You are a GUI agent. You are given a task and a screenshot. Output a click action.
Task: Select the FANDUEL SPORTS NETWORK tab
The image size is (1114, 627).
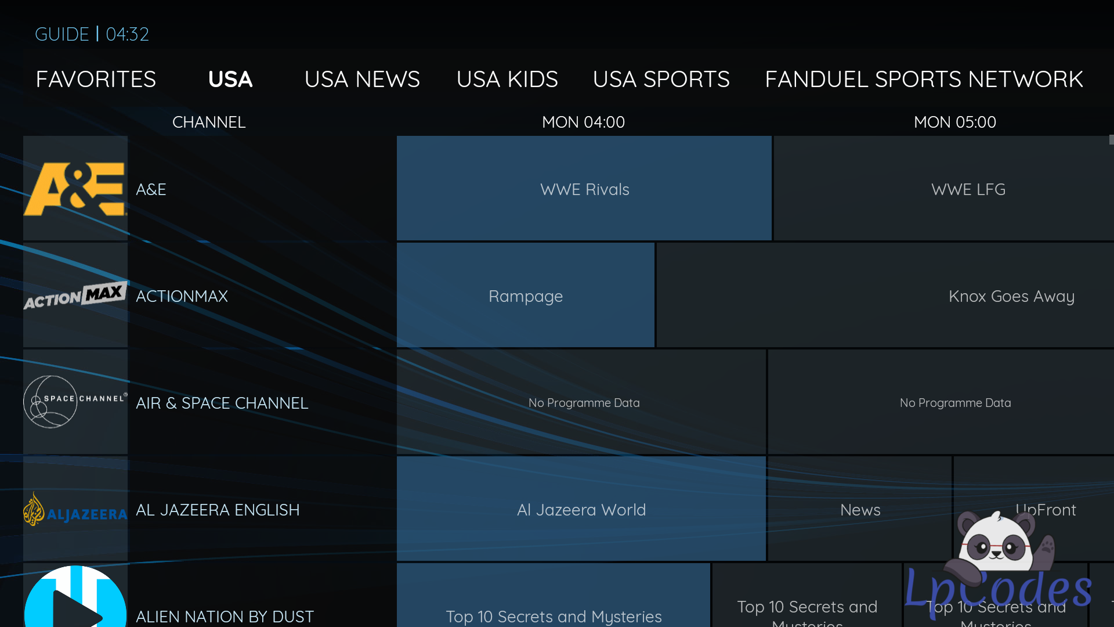coord(924,79)
